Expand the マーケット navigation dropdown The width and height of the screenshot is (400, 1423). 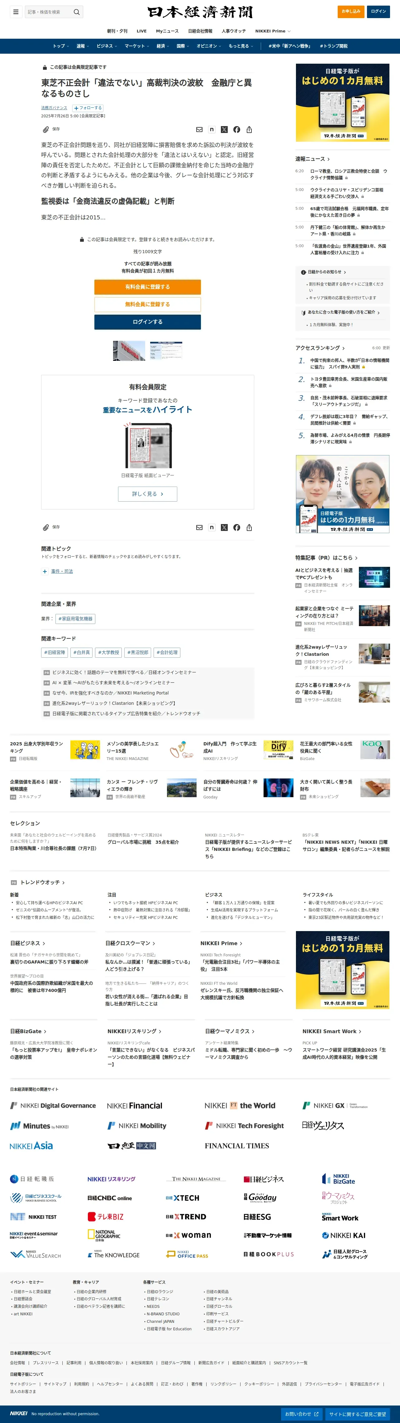click(x=137, y=46)
